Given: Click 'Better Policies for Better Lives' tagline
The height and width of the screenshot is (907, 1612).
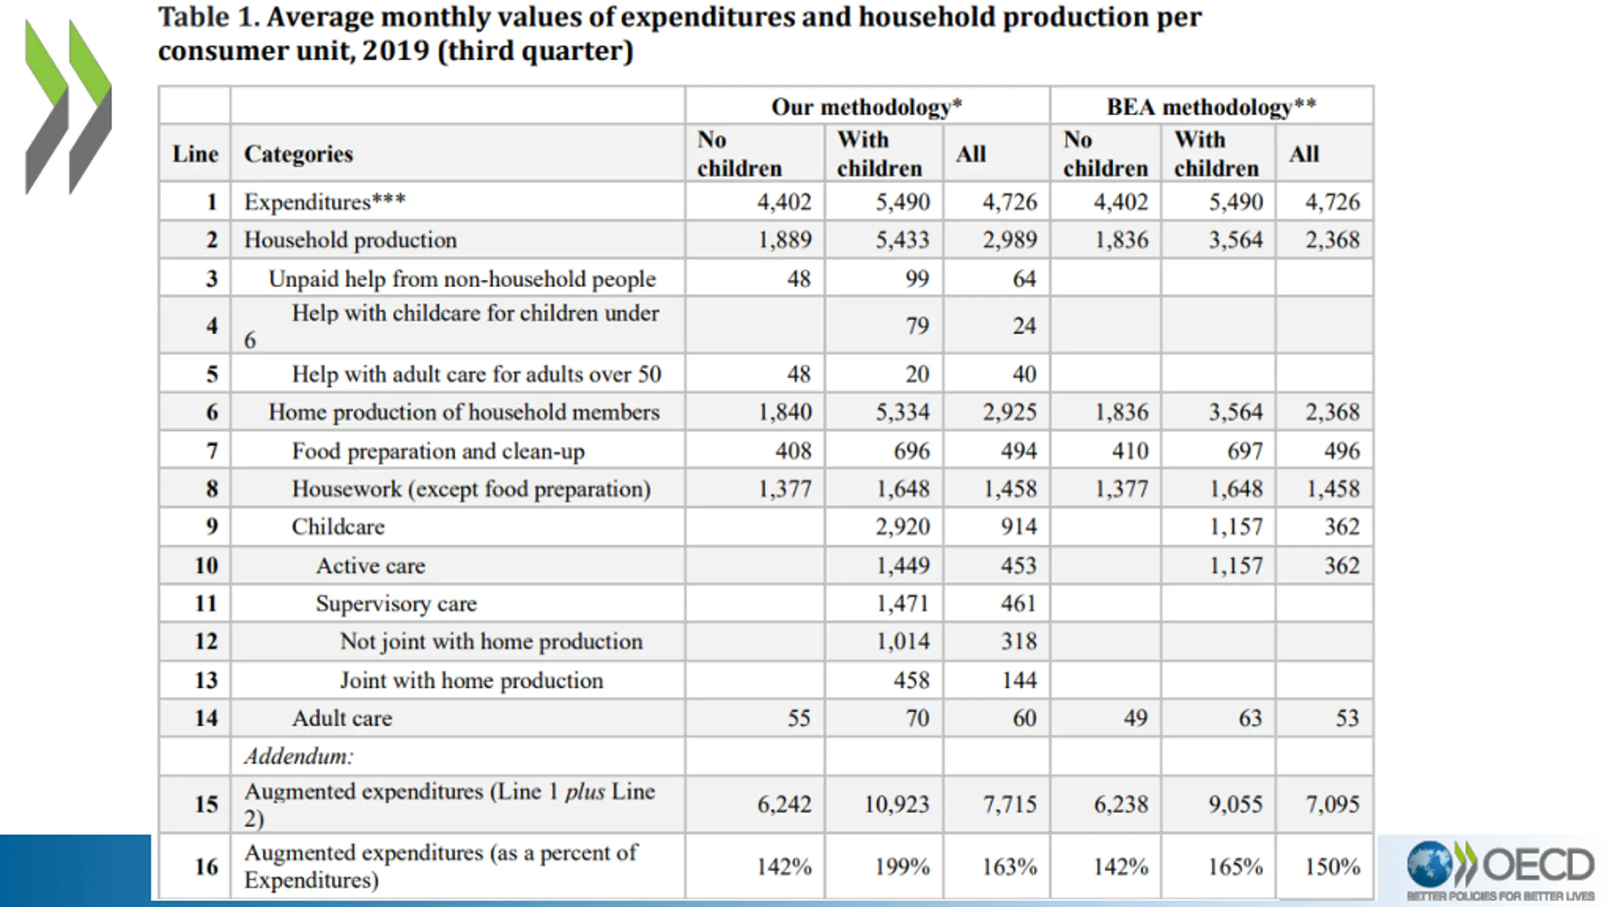Looking at the screenshot, I should [1501, 896].
